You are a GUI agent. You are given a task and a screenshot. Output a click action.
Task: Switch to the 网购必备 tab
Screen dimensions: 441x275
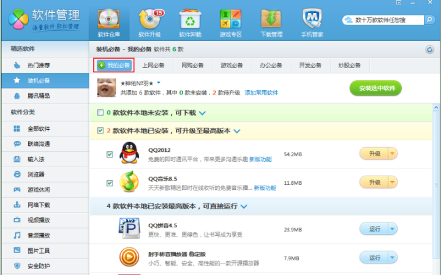192,66
